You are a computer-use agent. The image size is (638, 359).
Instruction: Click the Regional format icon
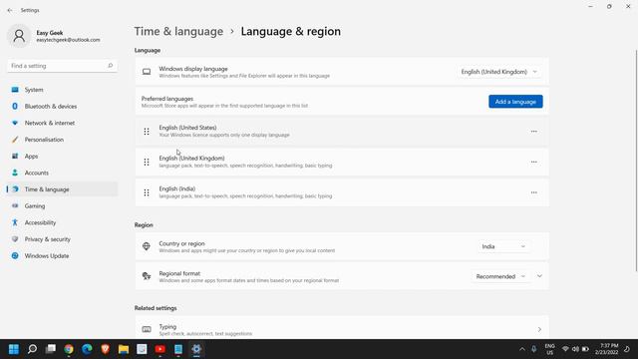[147, 276]
